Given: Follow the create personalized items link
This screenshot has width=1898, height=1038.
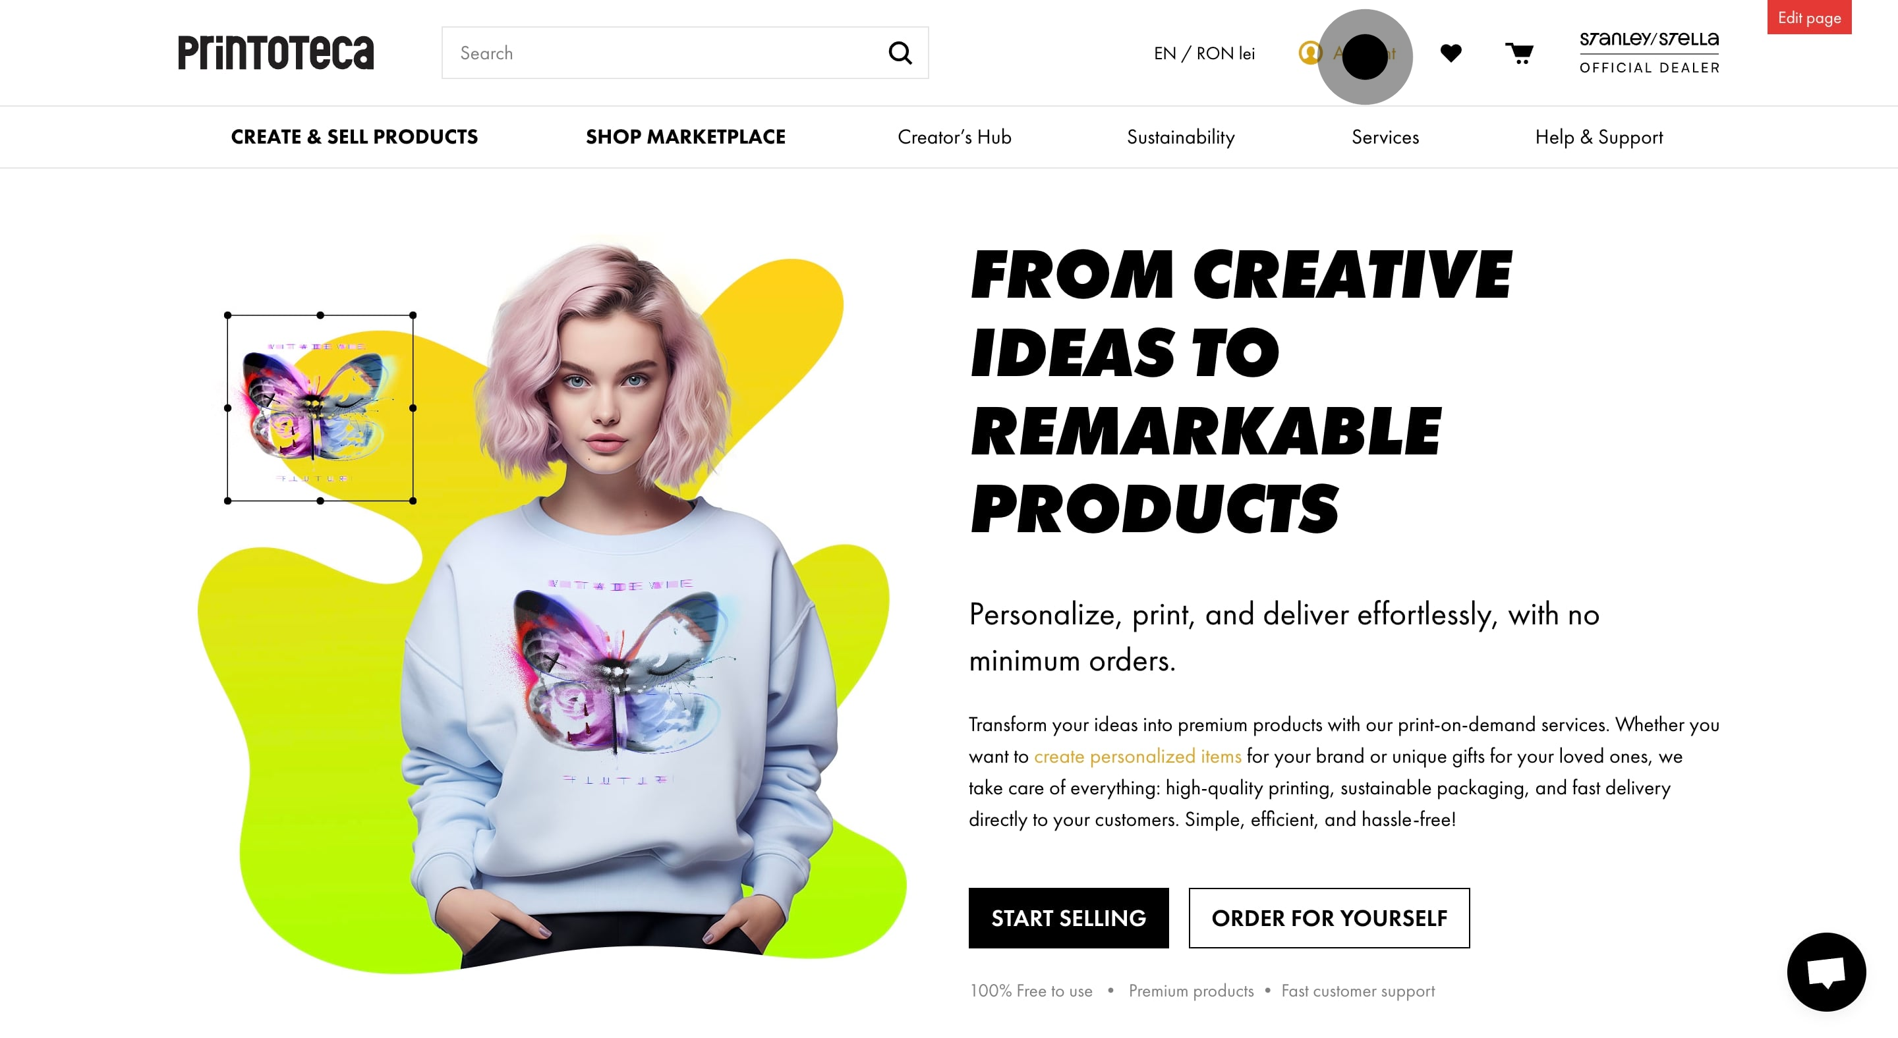Looking at the screenshot, I should [x=1137, y=756].
